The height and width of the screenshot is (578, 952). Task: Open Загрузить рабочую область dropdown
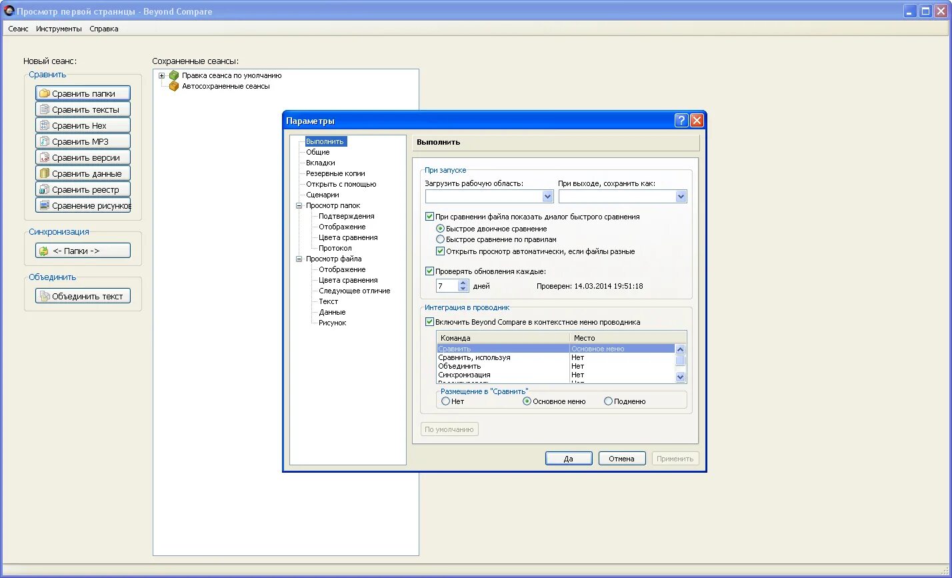coord(547,196)
